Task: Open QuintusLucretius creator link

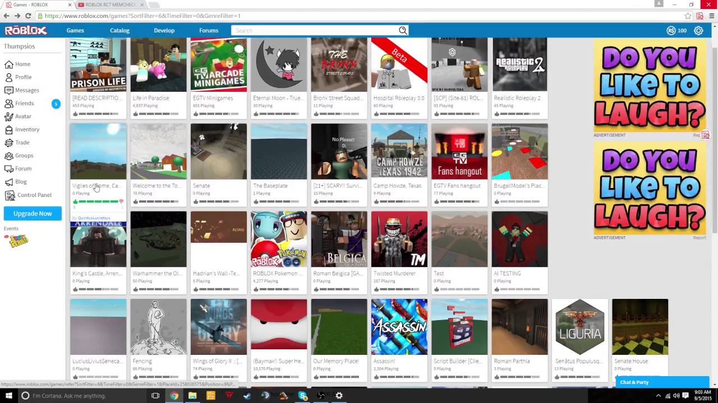Action: (x=94, y=218)
